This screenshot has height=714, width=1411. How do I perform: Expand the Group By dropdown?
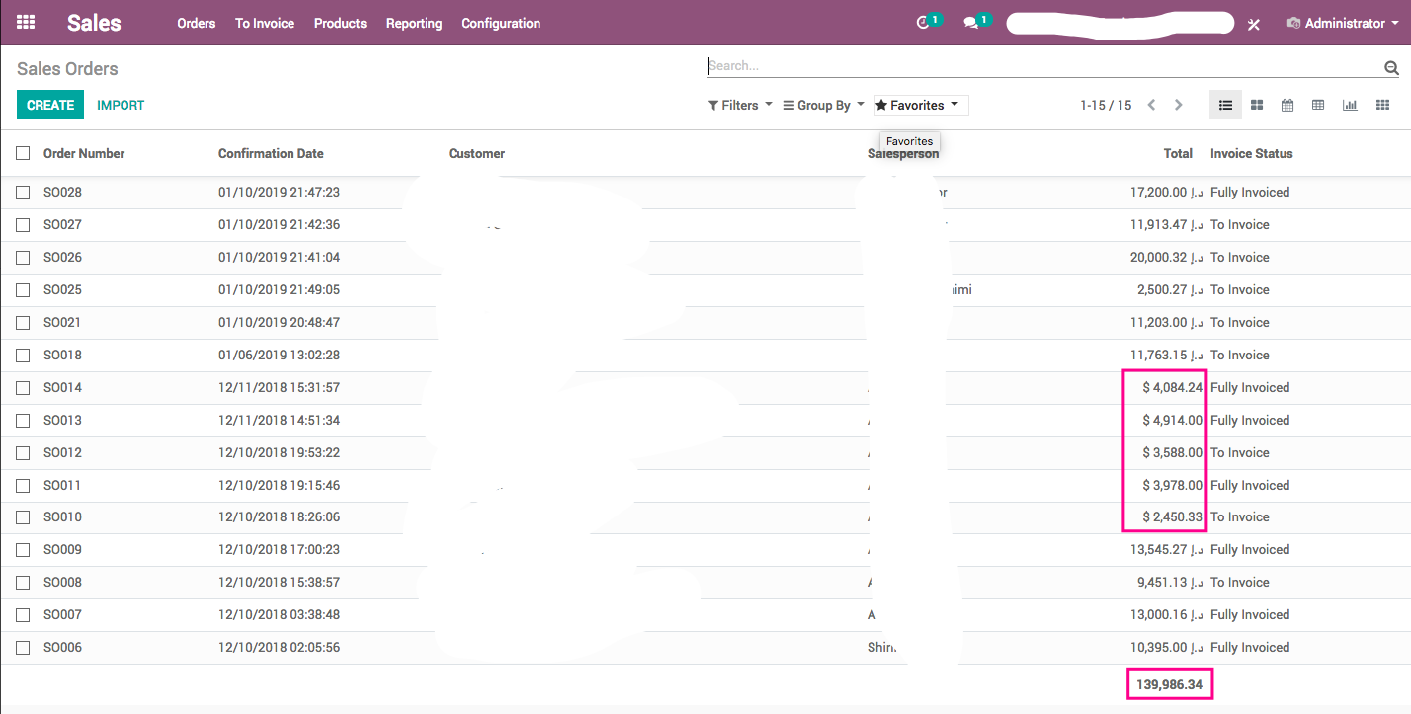pos(824,105)
